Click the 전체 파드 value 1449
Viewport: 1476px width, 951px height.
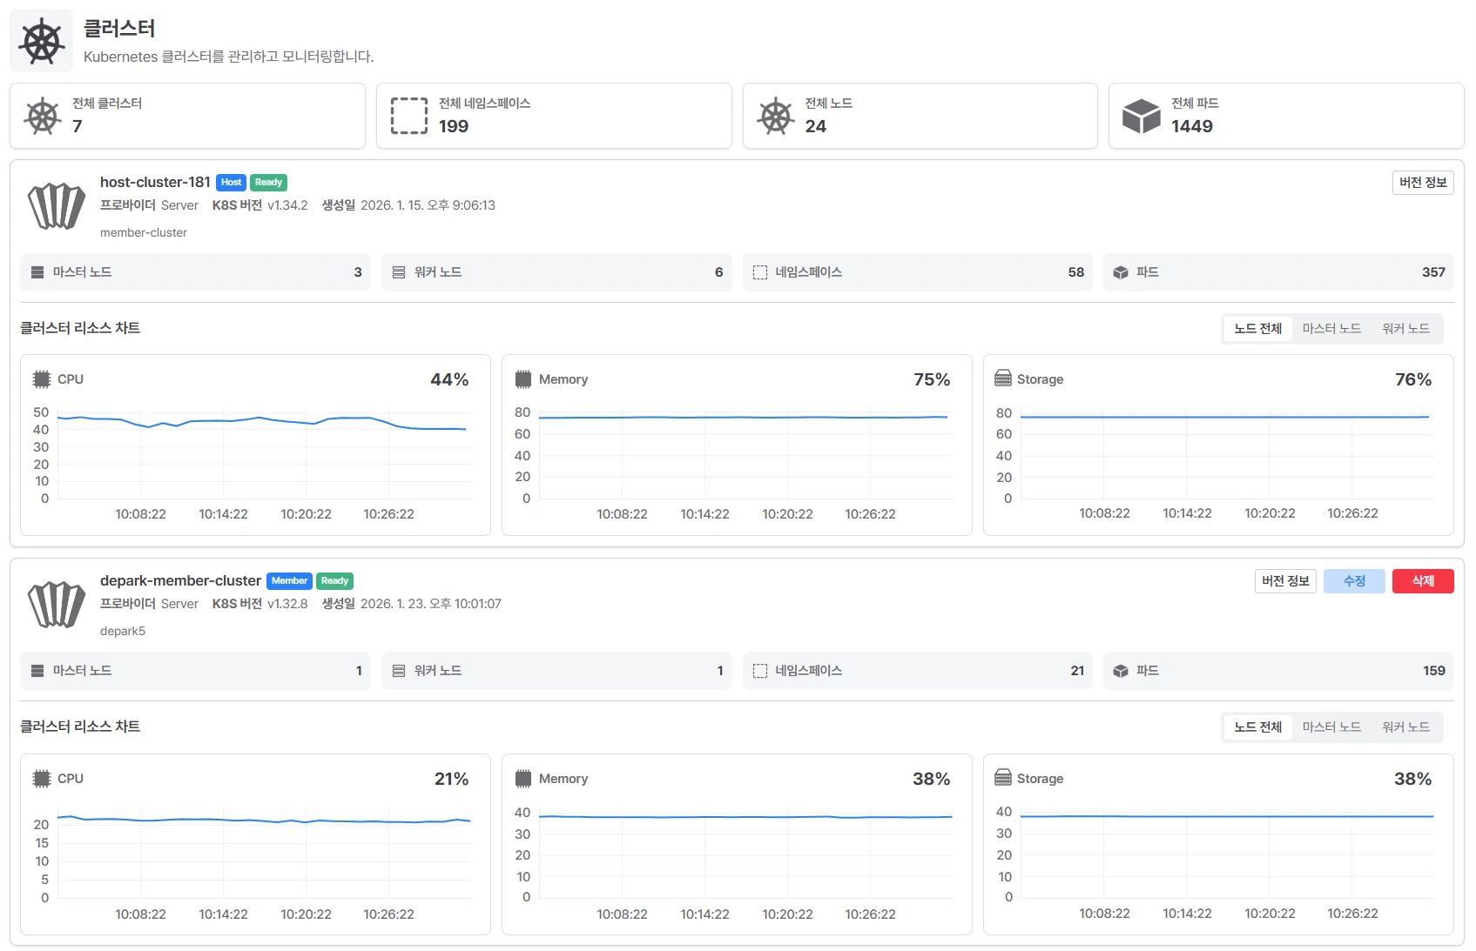click(x=1192, y=126)
